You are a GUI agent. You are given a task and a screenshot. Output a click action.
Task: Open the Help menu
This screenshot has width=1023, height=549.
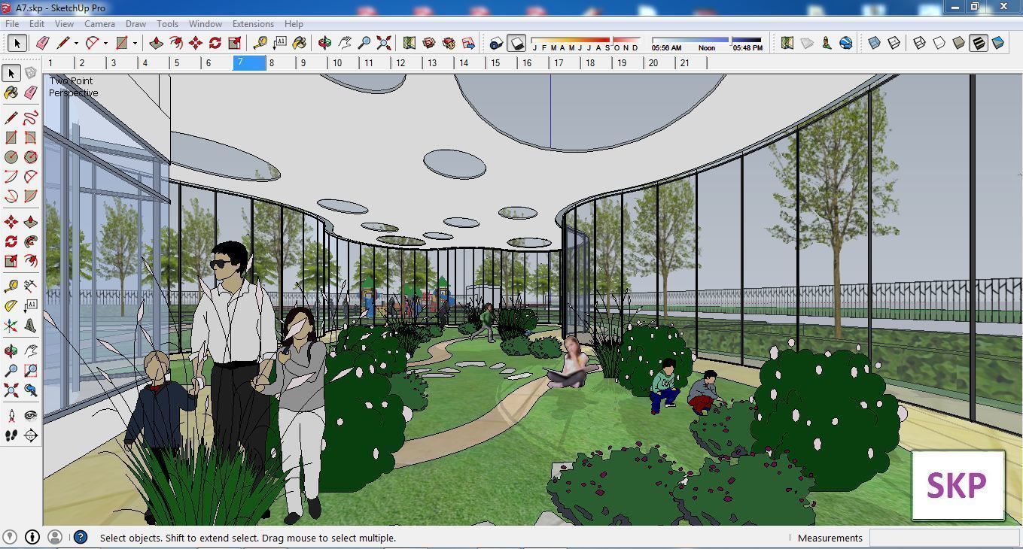point(294,23)
